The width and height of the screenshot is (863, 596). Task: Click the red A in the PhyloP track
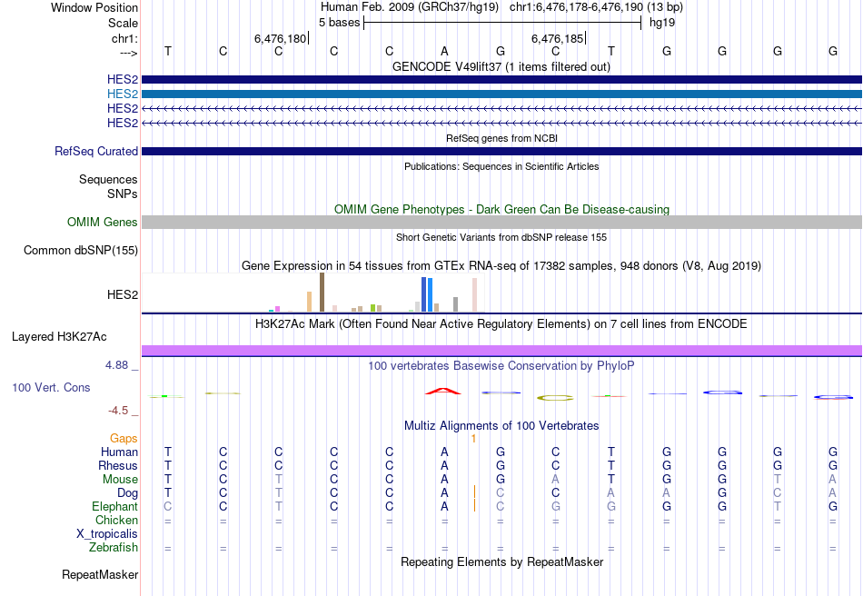click(443, 392)
